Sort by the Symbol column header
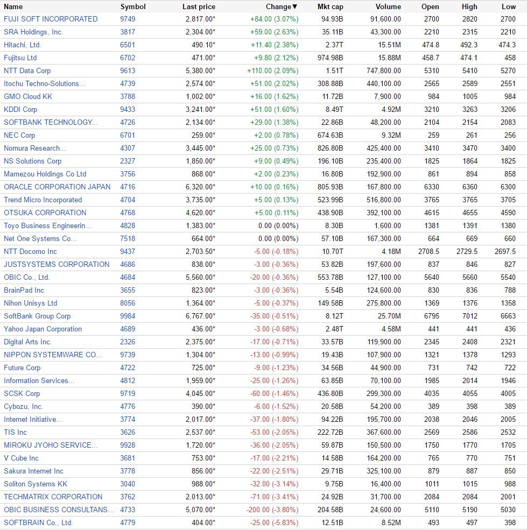Viewport: 527px width, 530px height. coord(133,7)
